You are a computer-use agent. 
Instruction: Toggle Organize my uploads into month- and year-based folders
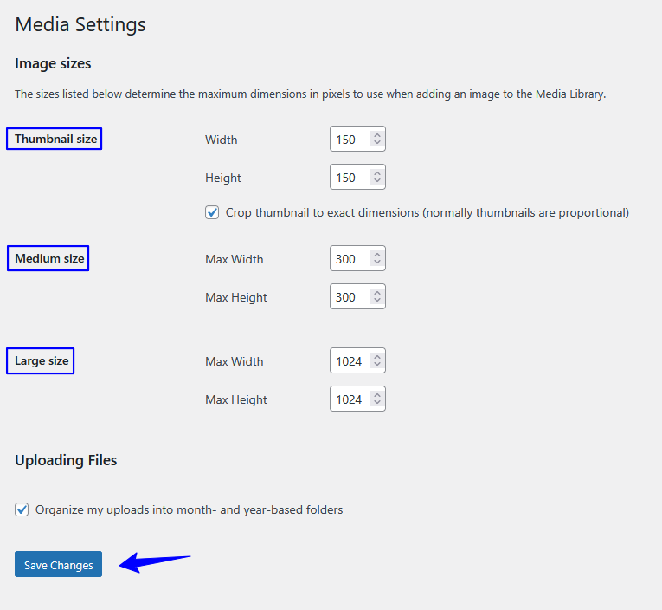point(22,509)
